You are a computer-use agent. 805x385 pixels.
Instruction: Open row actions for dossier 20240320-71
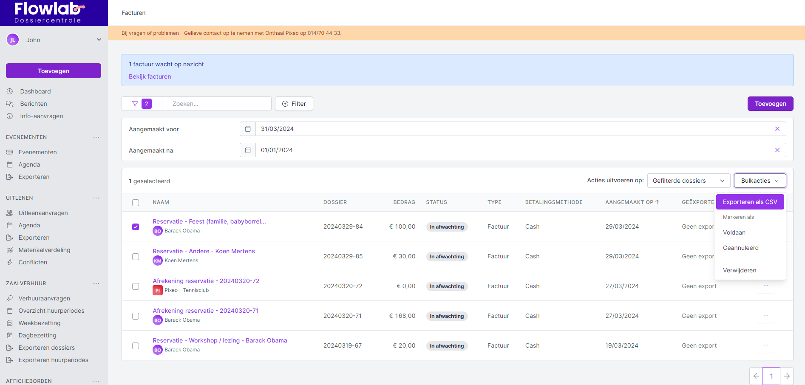pyautogui.click(x=765, y=316)
